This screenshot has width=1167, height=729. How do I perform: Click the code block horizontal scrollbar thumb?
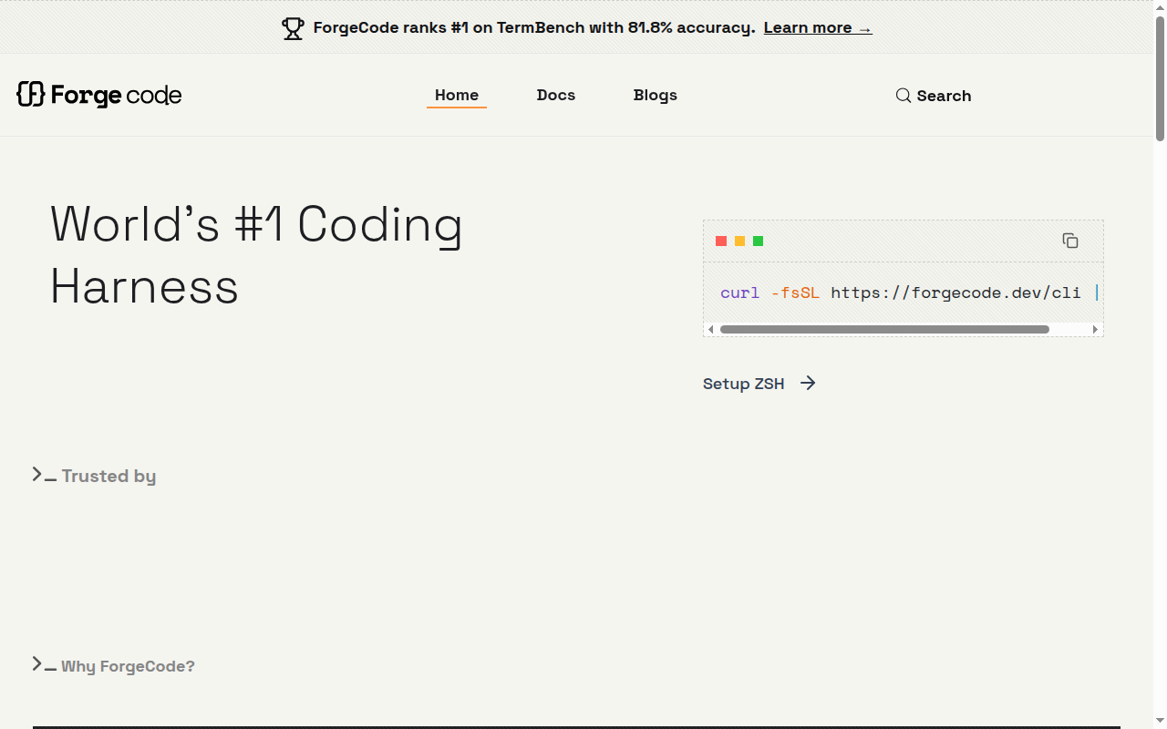pyautogui.click(x=884, y=329)
